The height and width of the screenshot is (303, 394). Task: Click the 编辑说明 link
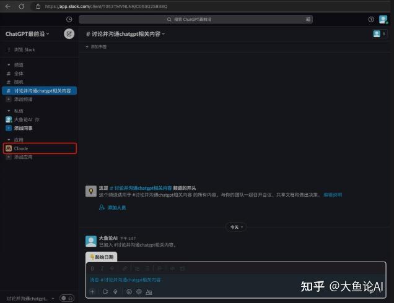pyautogui.click(x=333, y=195)
